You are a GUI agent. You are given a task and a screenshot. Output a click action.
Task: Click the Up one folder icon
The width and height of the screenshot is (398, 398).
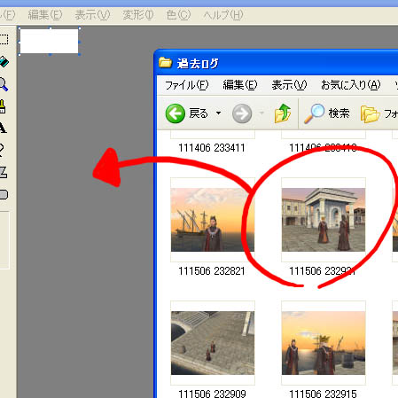283,113
